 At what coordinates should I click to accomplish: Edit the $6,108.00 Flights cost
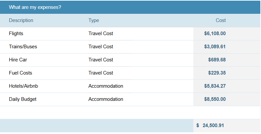(x=227, y=33)
